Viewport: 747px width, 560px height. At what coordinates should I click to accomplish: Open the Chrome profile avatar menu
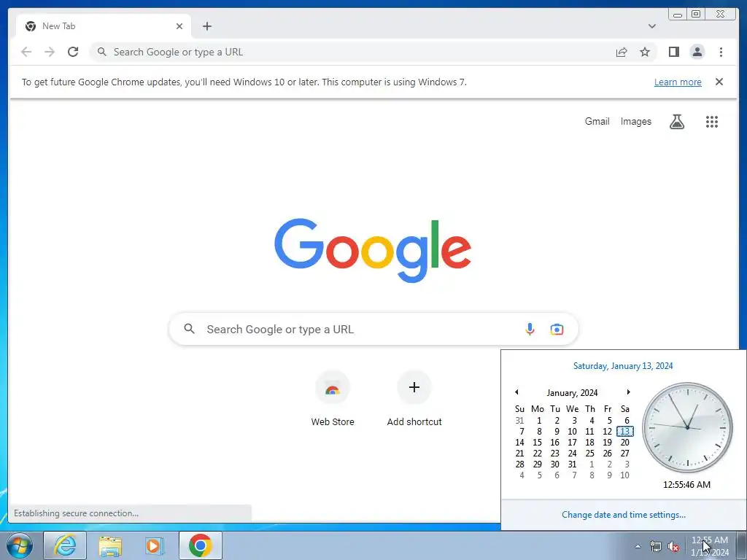click(x=697, y=52)
